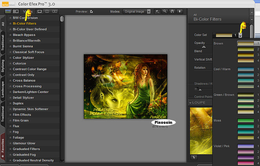The height and width of the screenshot is (166, 260).
Task: Select the arrow pointer tool
Action: 157,11
